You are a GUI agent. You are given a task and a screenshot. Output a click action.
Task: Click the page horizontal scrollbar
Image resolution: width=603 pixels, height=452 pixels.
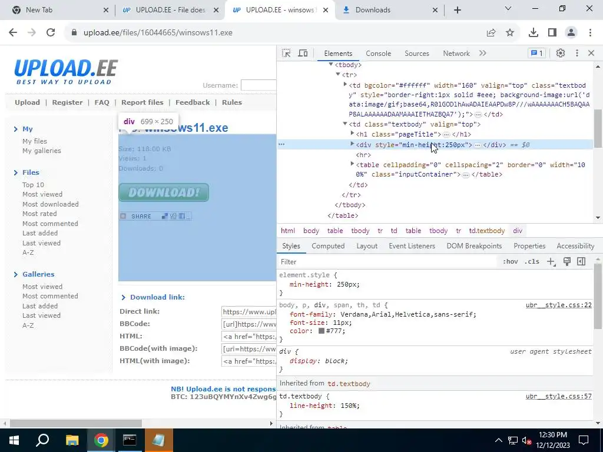76,423
